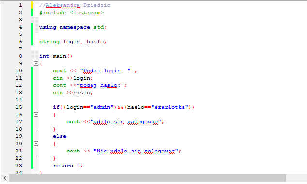Click on 'int main()' text
This screenshot has width=307, height=184.
[x=56, y=56]
